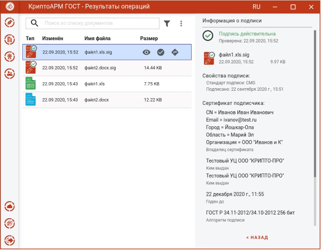Sort by the Размер column header
The width and height of the screenshot is (321, 250).
149,39
